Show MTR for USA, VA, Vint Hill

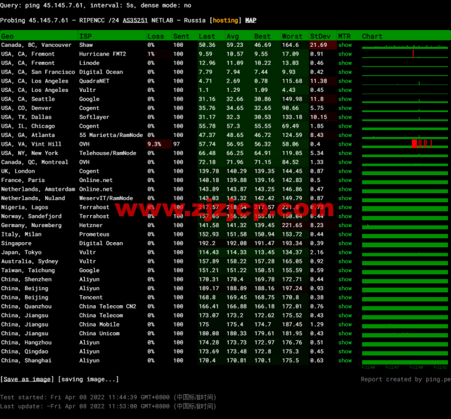(345, 144)
